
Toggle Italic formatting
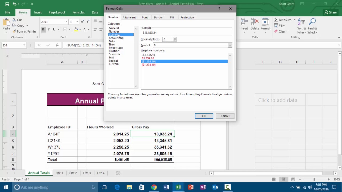click(49, 29)
